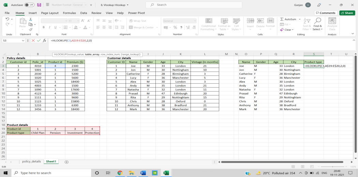Click the Percent Style icon
This screenshot has width=358, height=177.
pos(175,27)
